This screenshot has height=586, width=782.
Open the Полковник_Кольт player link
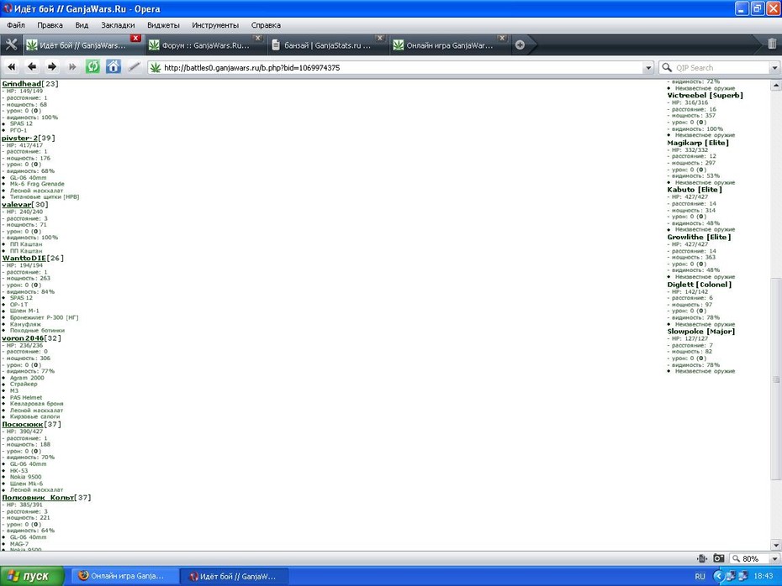38,497
